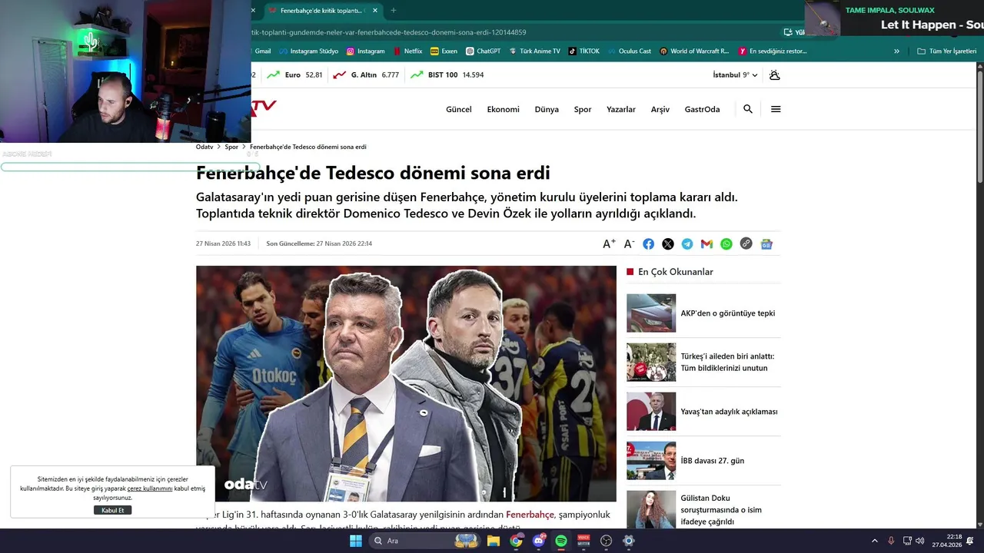This screenshot has width=984, height=553.
Task: Open Voicemeeter from the taskbar
Action: [x=583, y=541]
